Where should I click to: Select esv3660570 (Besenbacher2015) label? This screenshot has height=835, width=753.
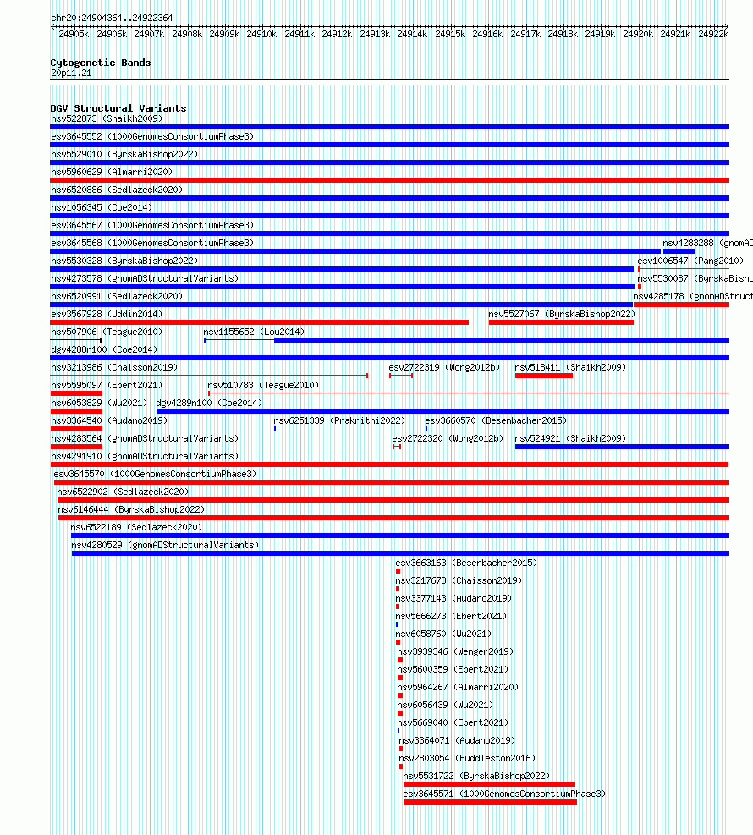point(496,420)
